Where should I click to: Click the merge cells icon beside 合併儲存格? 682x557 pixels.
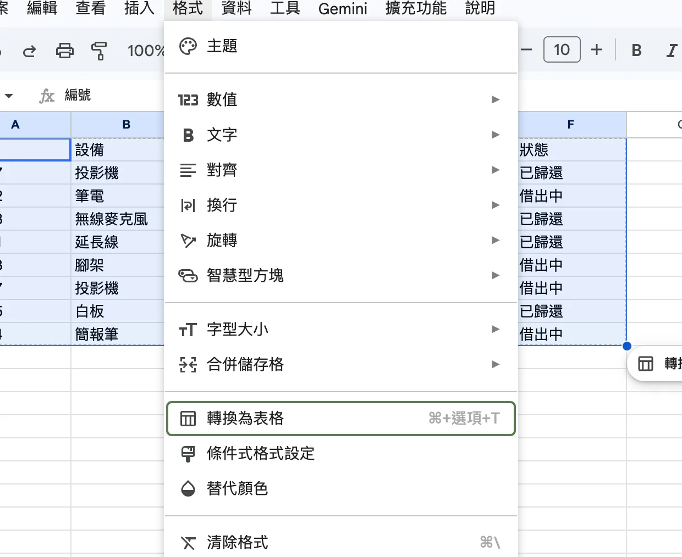(x=188, y=365)
